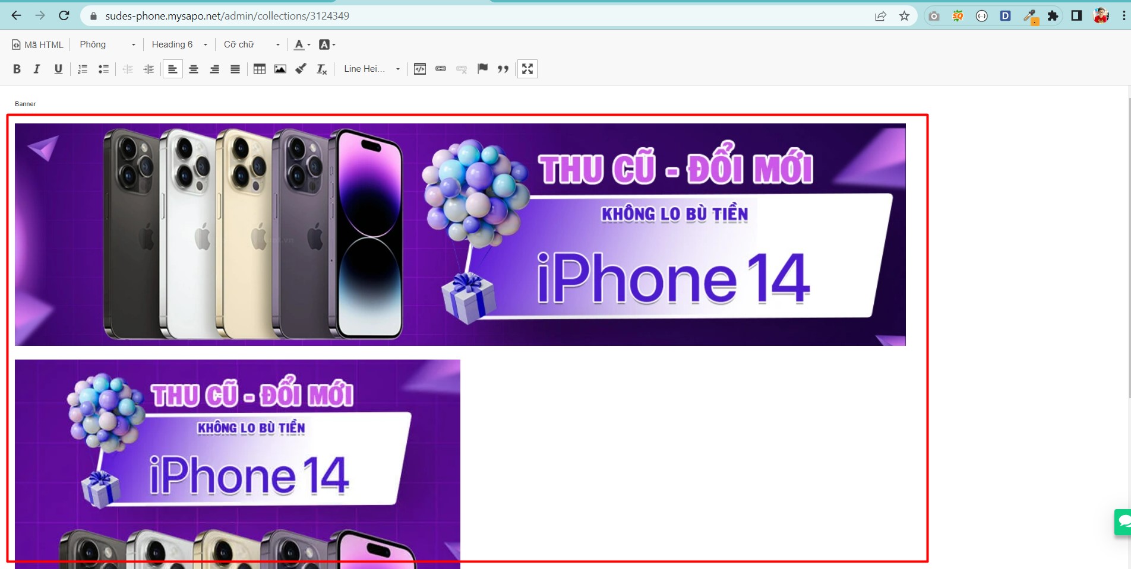Screen dimensions: 1131x569
Task: Insert a table
Action: pyautogui.click(x=260, y=69)
